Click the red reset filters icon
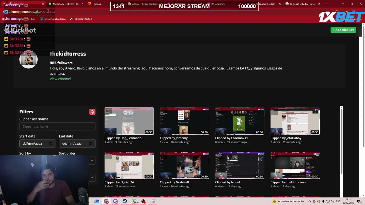Image resolution: width=365 pixels, height=205 pixels. [x=92, y=112]
